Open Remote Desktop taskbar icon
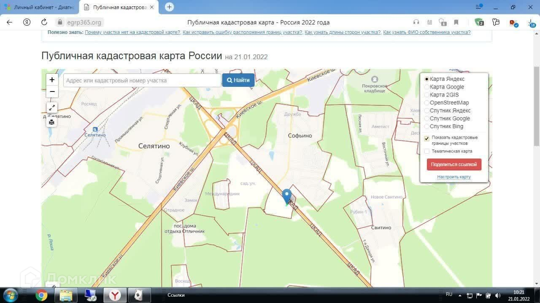The width and height of the screenshot is (540, 303). (x=90, y=295)
